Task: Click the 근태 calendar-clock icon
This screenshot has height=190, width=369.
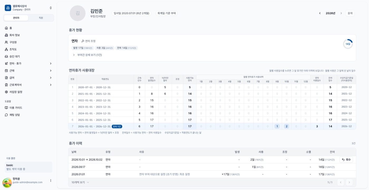Action: (7, 70)
